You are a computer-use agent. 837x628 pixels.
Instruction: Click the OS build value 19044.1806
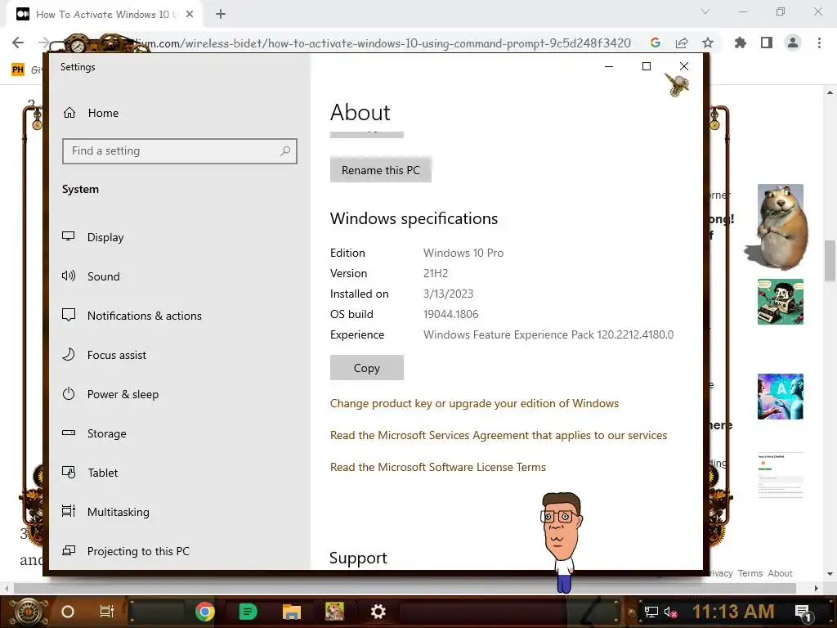(x=450, y=314)
